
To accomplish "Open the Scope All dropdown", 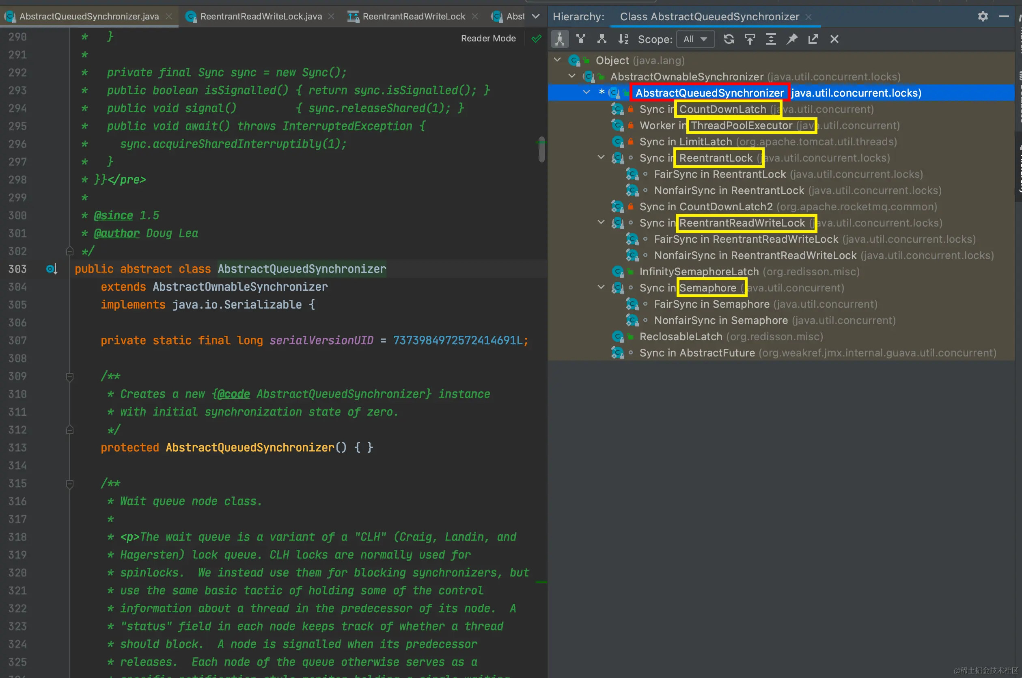I will pyautogui.click(x=695, y=39).
